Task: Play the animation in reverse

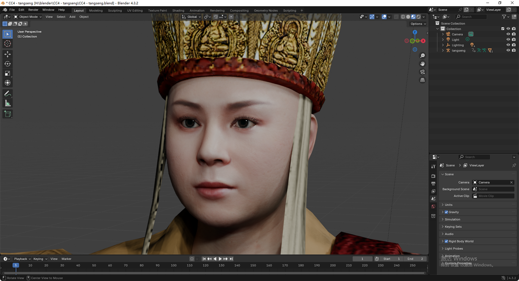Action: tap(215, 259)
